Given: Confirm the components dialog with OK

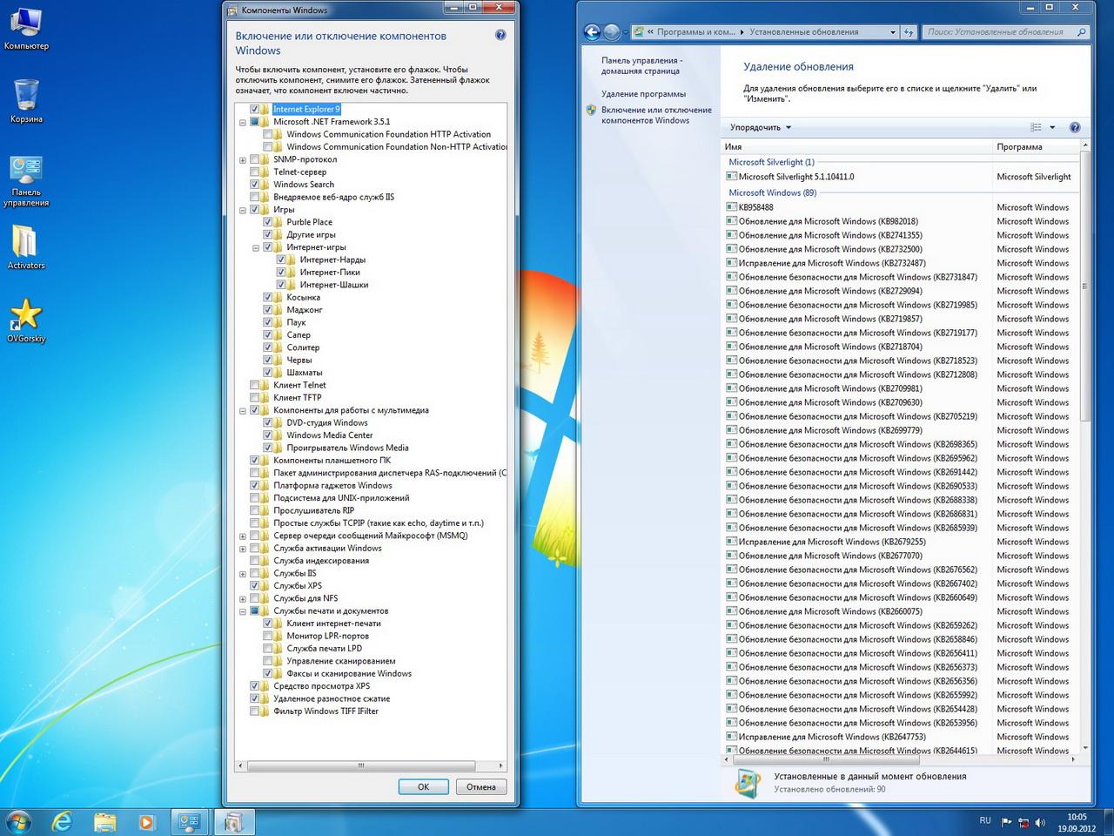Looking at the screenshot, I should point(423,786).
